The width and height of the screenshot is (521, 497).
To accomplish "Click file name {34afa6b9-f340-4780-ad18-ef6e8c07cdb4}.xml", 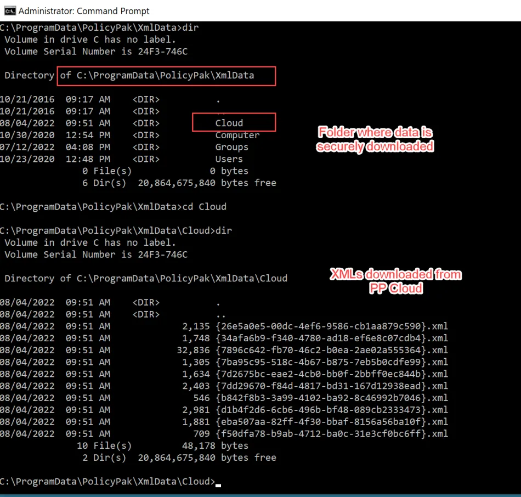I will [332, 338].
